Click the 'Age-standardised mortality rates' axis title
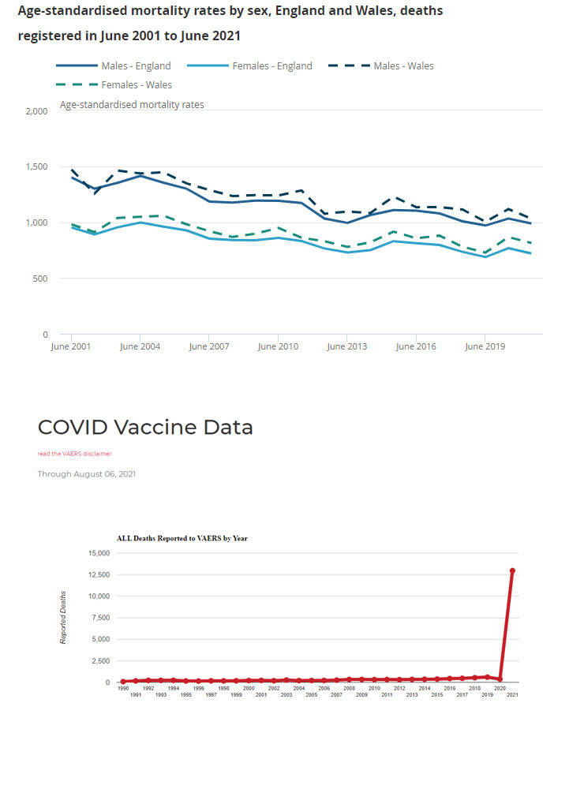Viewport: 584px width, 789px height. [132, 104]
